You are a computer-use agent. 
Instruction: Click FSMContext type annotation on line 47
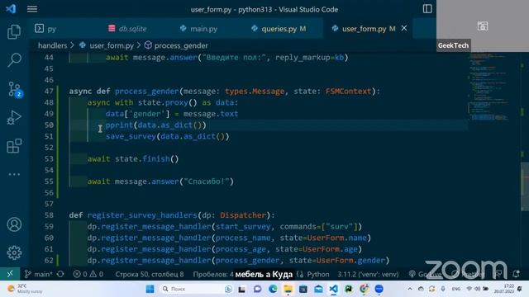pyautogui.click(x=348, y=92)
